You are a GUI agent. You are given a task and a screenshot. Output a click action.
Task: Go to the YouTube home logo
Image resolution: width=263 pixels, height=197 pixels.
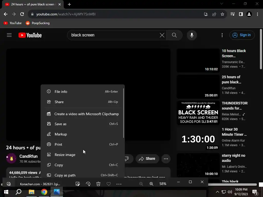tap(30, 35)
